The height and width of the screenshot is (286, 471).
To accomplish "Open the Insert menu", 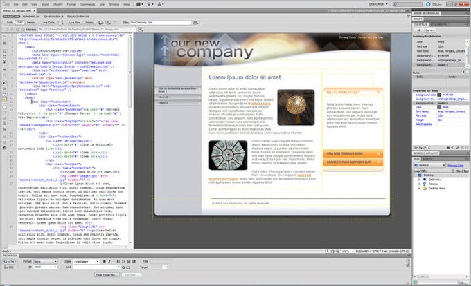I will pyautogui.click(x=45, y=4).
